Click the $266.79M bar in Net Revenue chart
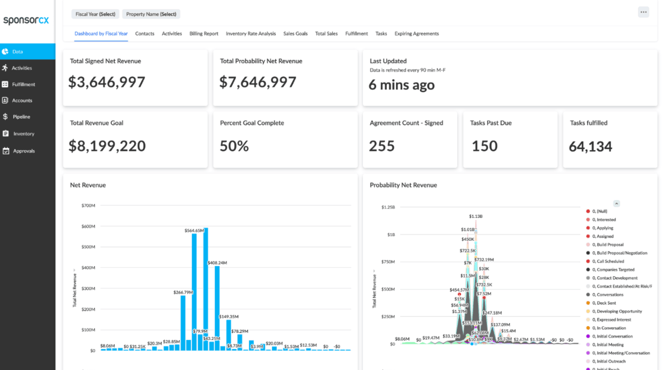 (x=183, y=323)
